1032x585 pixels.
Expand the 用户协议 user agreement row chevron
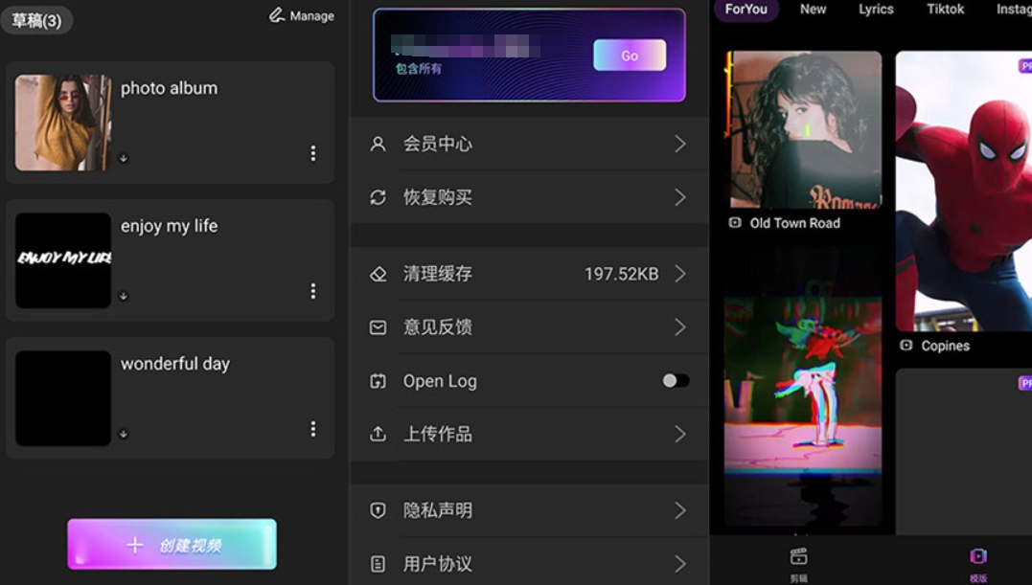pos(680,564)
